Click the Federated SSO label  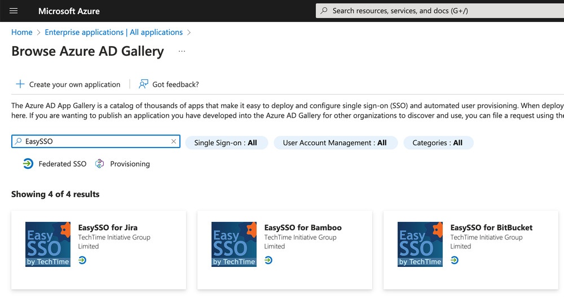tap(63, 164)
